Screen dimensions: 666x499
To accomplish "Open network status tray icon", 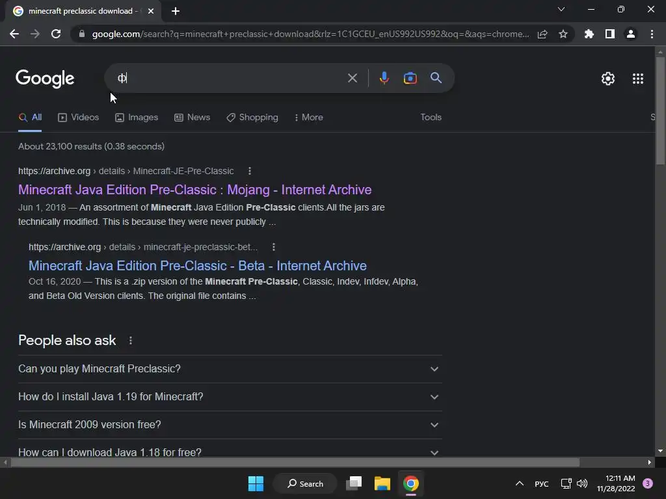I will (x=566, y=483).
